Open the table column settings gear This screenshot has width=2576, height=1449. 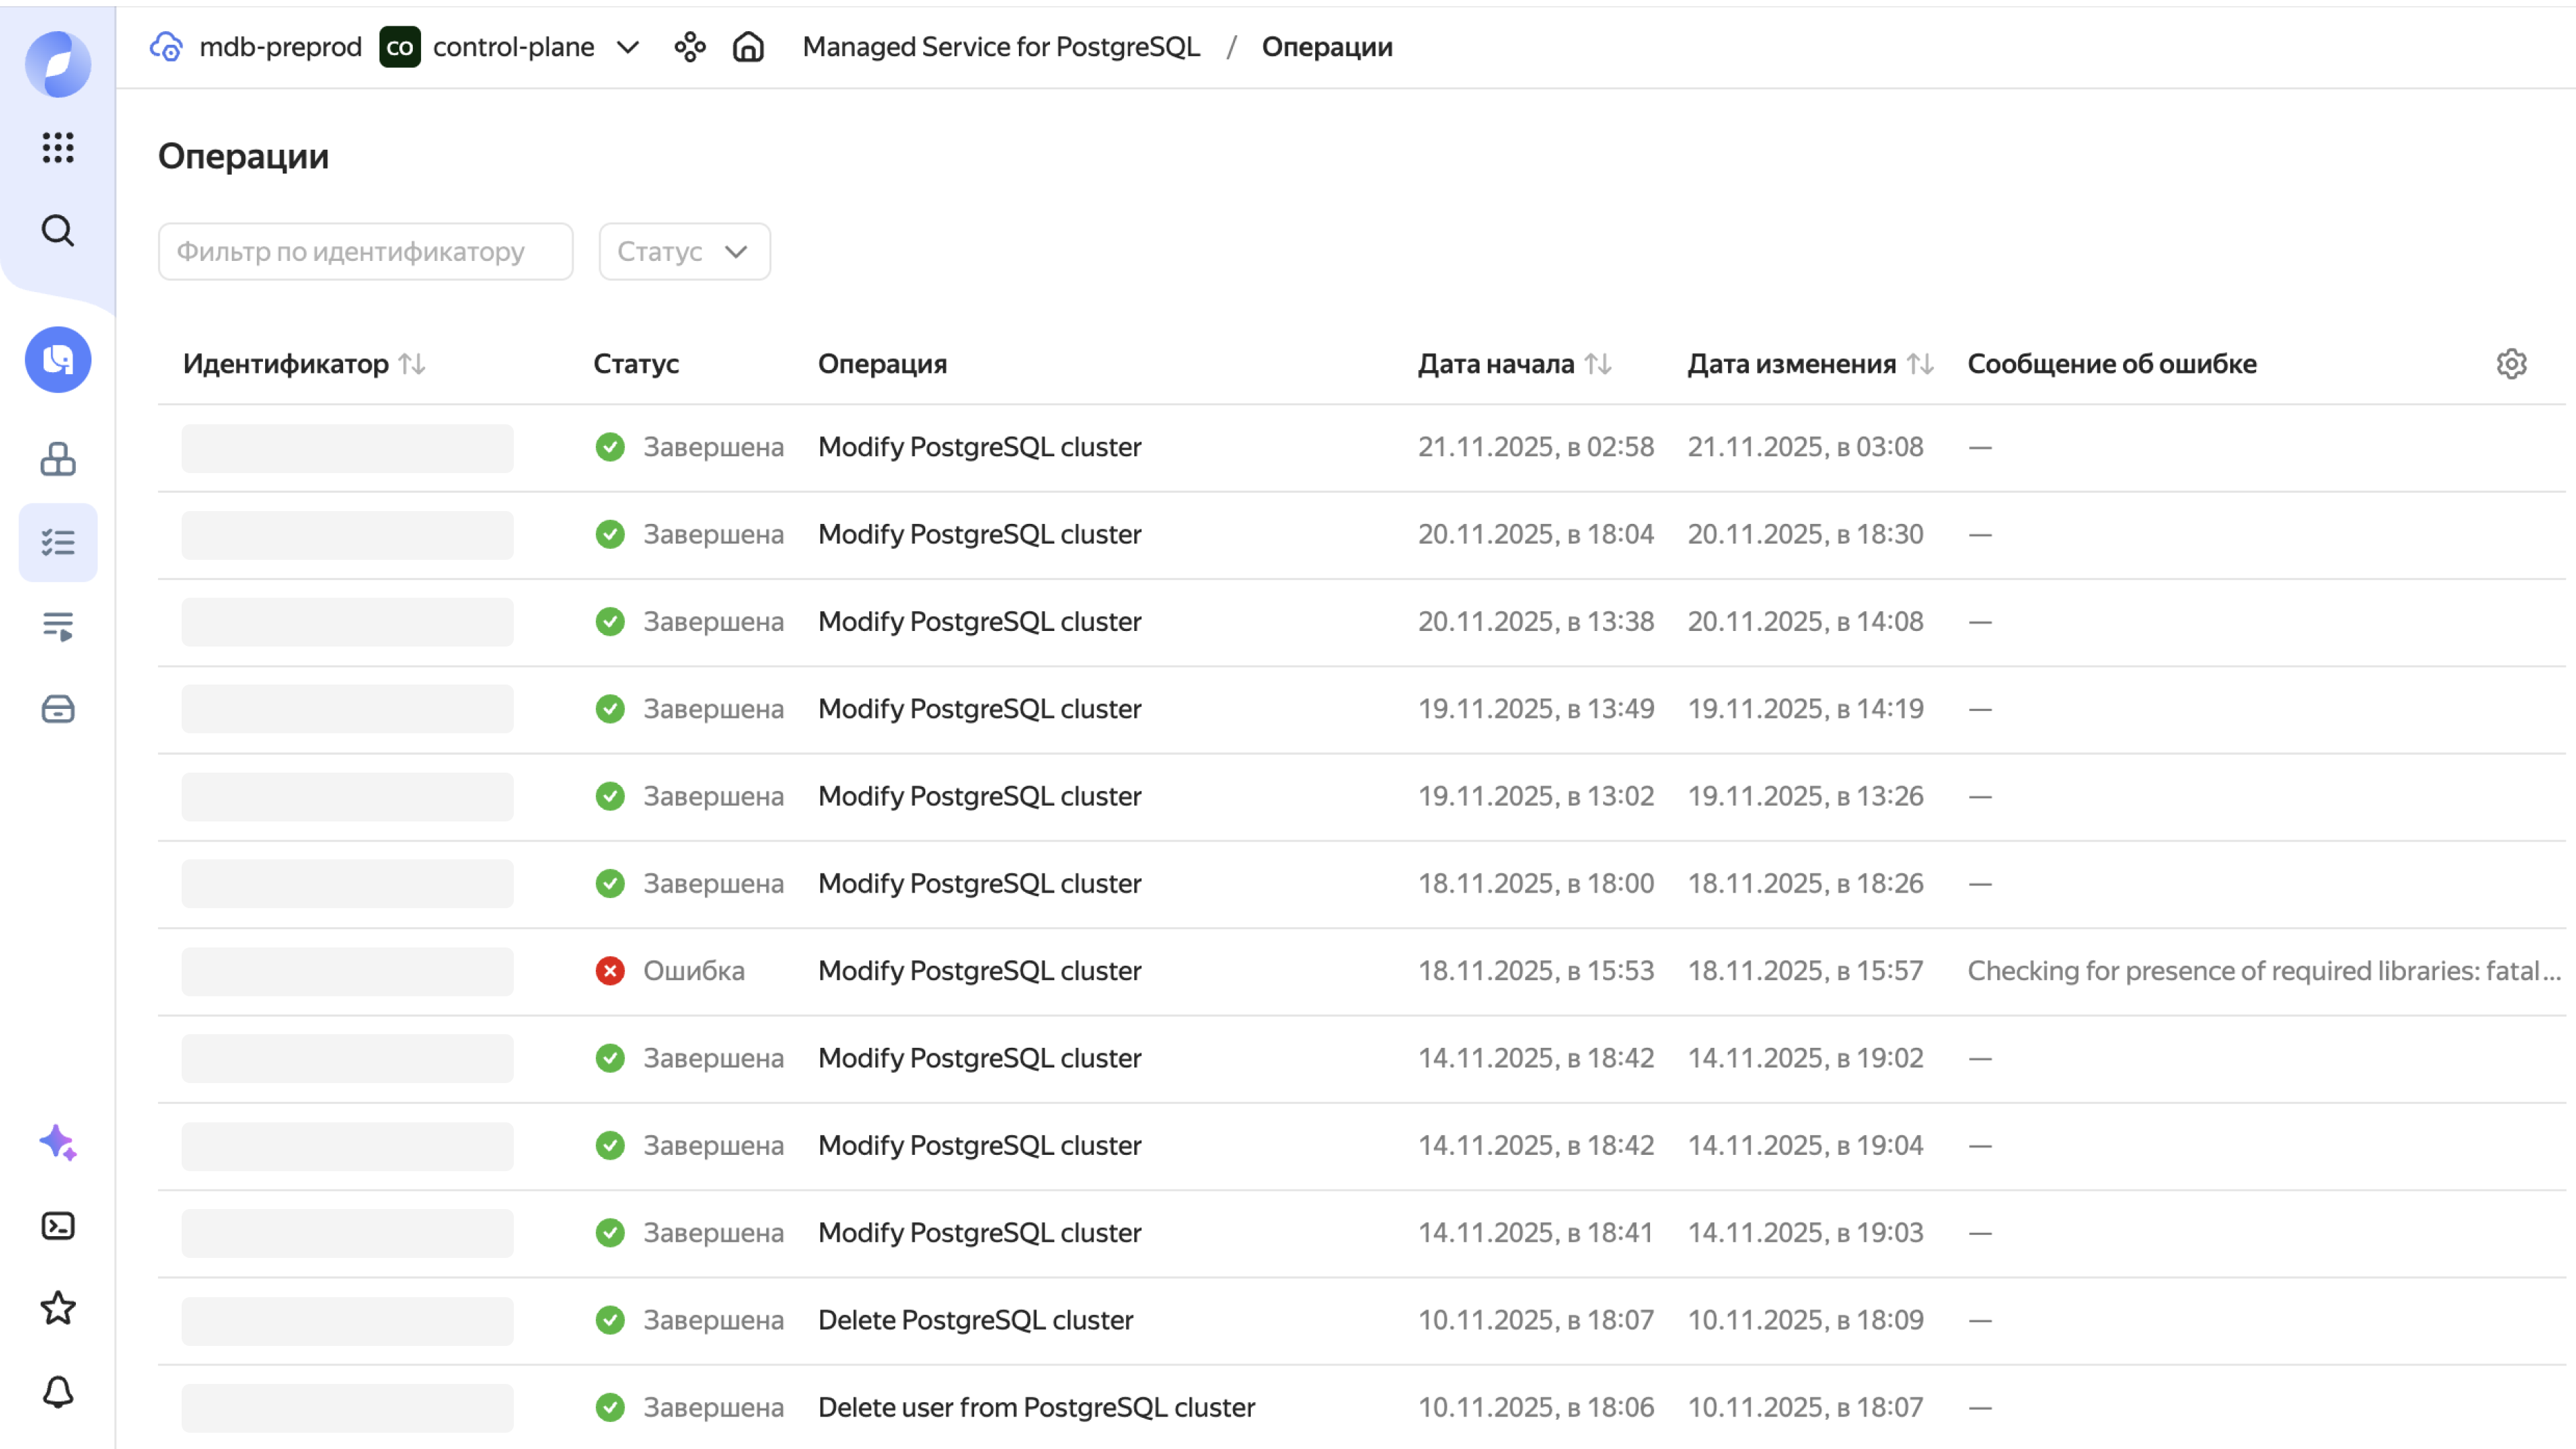click(2512, 363)
